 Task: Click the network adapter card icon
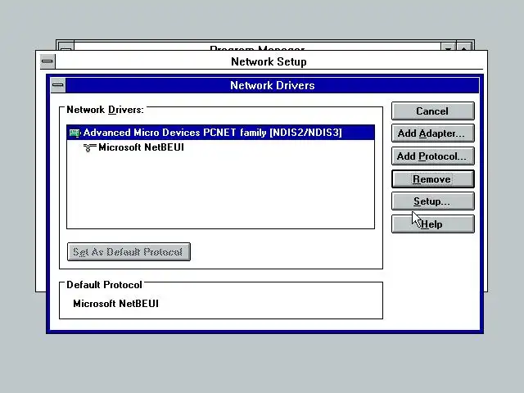[x=75, y=133]
